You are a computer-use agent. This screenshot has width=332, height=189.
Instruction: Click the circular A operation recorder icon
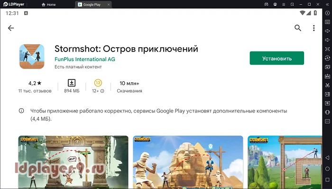327,58
